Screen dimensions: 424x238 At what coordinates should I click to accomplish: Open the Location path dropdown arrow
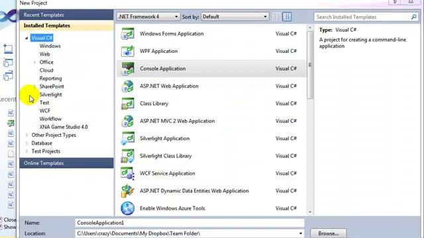click(x=300, y=233)
